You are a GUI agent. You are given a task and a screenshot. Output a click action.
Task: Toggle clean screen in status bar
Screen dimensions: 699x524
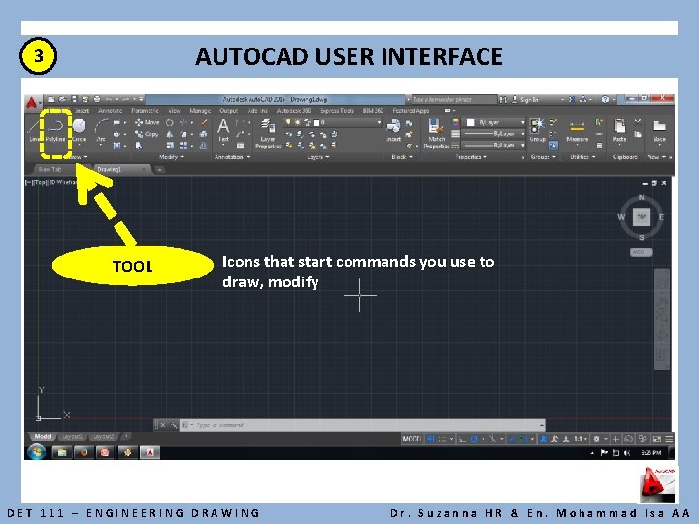pyautogui.click(x=656, y=439)
